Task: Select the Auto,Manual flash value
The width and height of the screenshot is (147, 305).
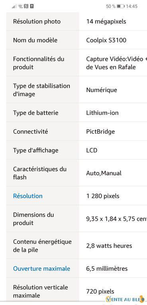Action: pos(104,173)
